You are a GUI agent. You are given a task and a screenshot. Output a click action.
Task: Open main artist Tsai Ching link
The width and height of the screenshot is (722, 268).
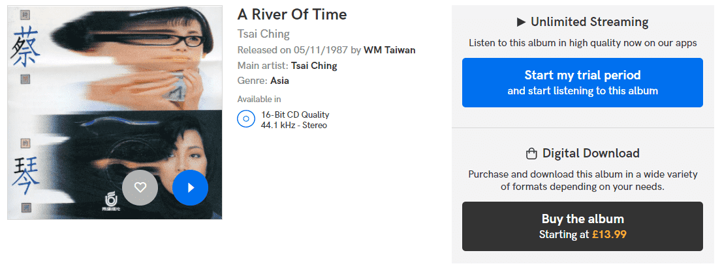pyautogui.click(x=314, y=66)
